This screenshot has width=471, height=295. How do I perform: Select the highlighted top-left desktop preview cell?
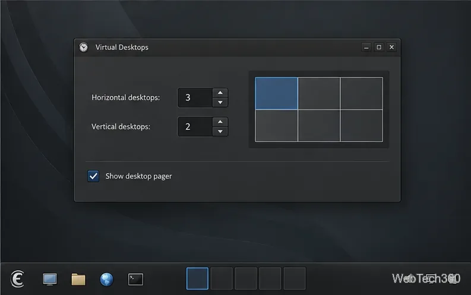click(276, 93)
